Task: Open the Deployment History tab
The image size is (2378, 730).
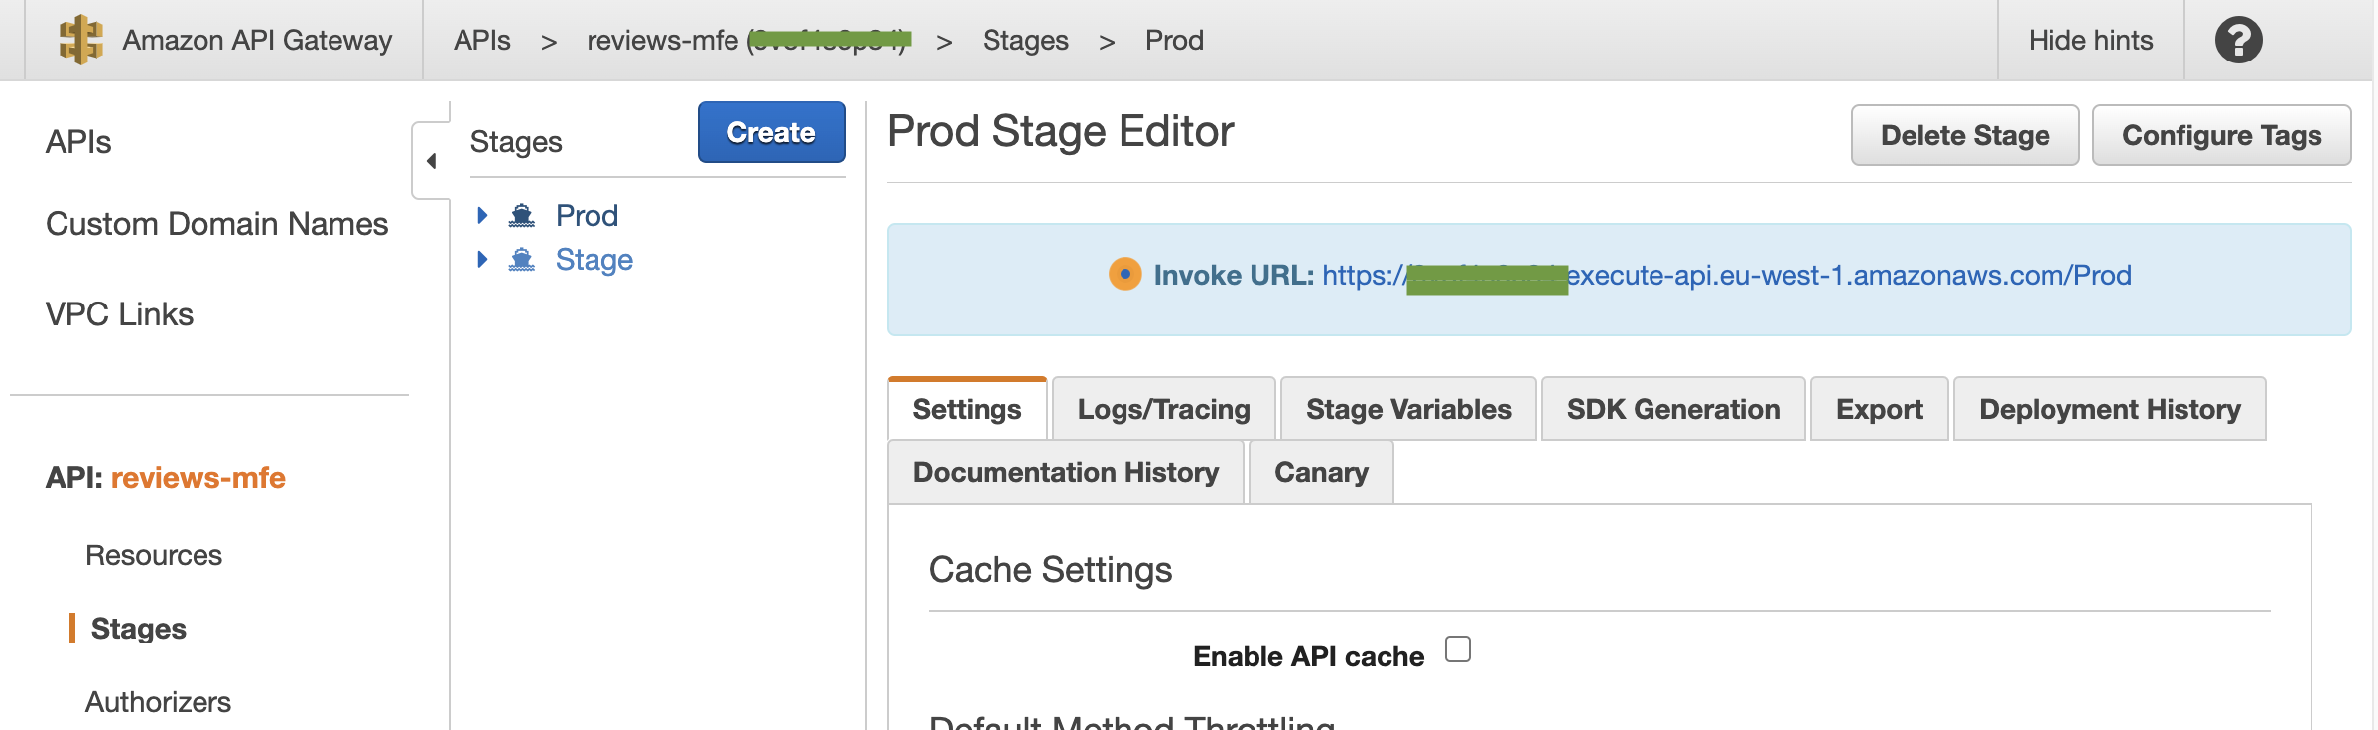Action: coord(2109,409)
